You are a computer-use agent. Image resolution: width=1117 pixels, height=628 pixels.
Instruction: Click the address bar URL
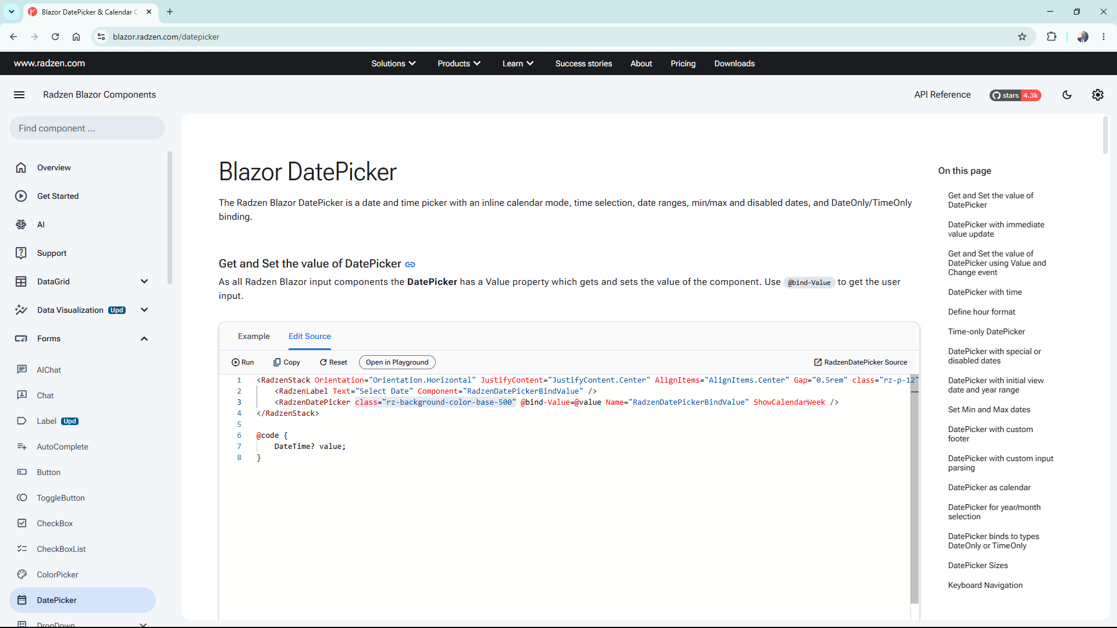pos(166,37)
